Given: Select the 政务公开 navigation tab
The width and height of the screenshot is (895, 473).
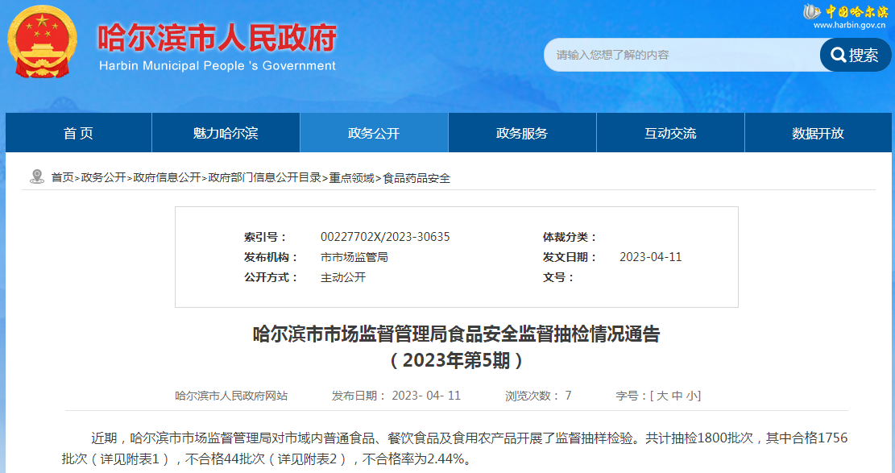Looking at the screenshot, I should [x=374, y=133].
